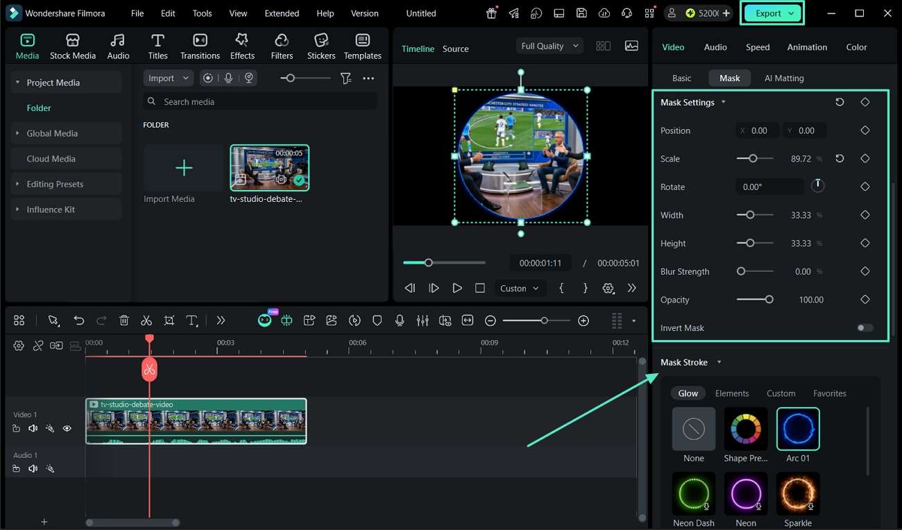
Task: Open the snapshot image icon above preview
Action: coord(631,46)
